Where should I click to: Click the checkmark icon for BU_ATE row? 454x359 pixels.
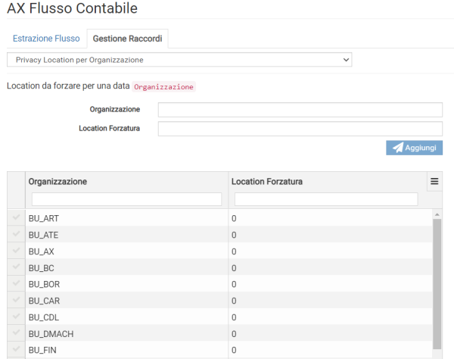(16, 235)
